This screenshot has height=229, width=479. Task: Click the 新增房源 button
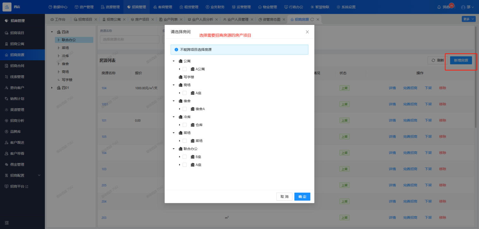tap(461, 60)
